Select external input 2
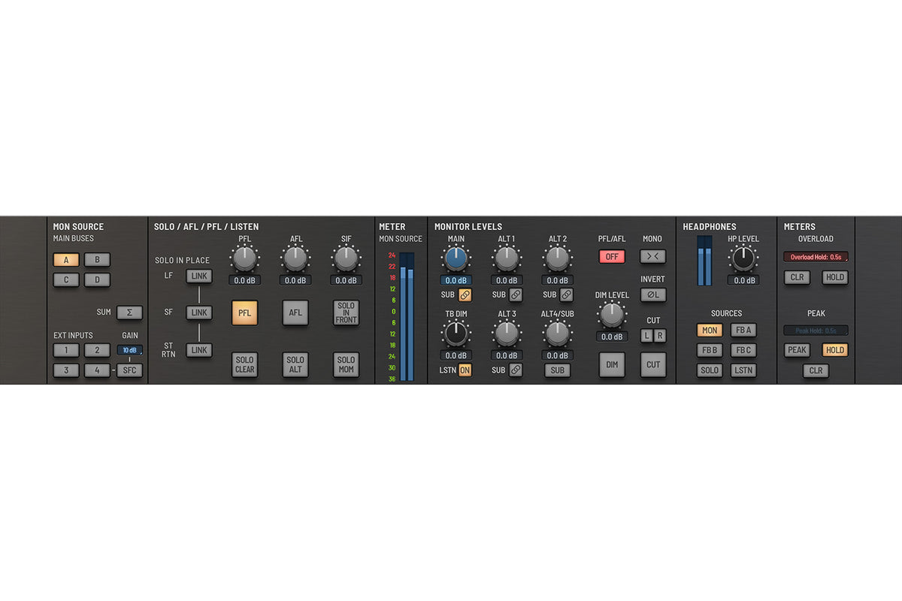This screenshot has height=601, width=902. point(97,350)
